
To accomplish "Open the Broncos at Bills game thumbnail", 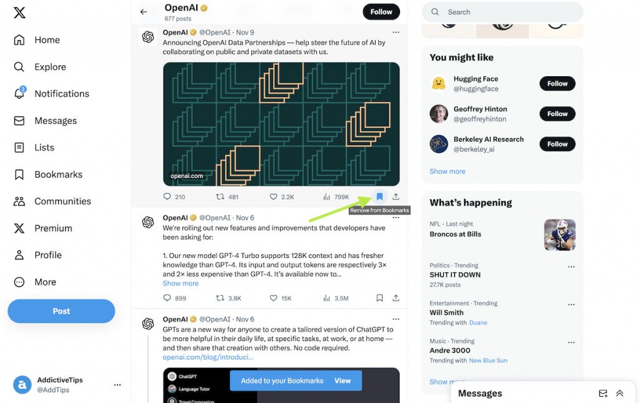I will pos(559,234).
